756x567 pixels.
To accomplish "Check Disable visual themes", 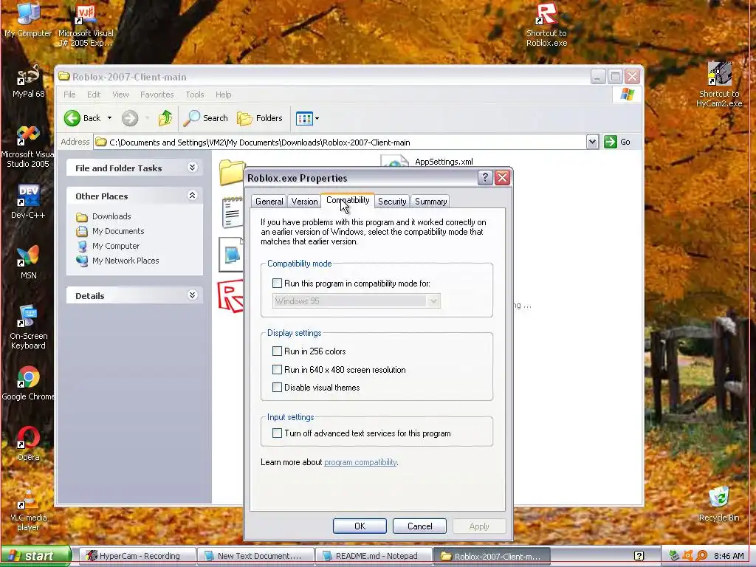I will click(x=278, y=387).
